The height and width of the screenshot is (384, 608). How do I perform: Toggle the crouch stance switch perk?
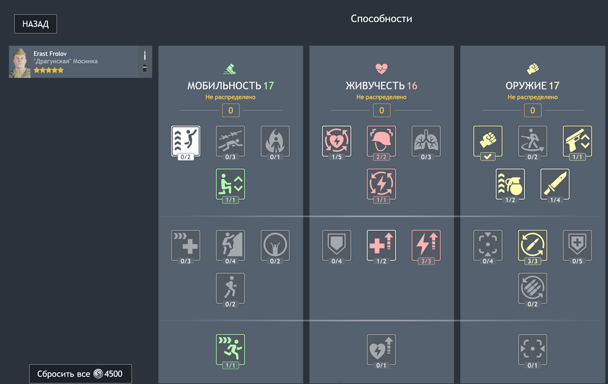pos(230,184)
